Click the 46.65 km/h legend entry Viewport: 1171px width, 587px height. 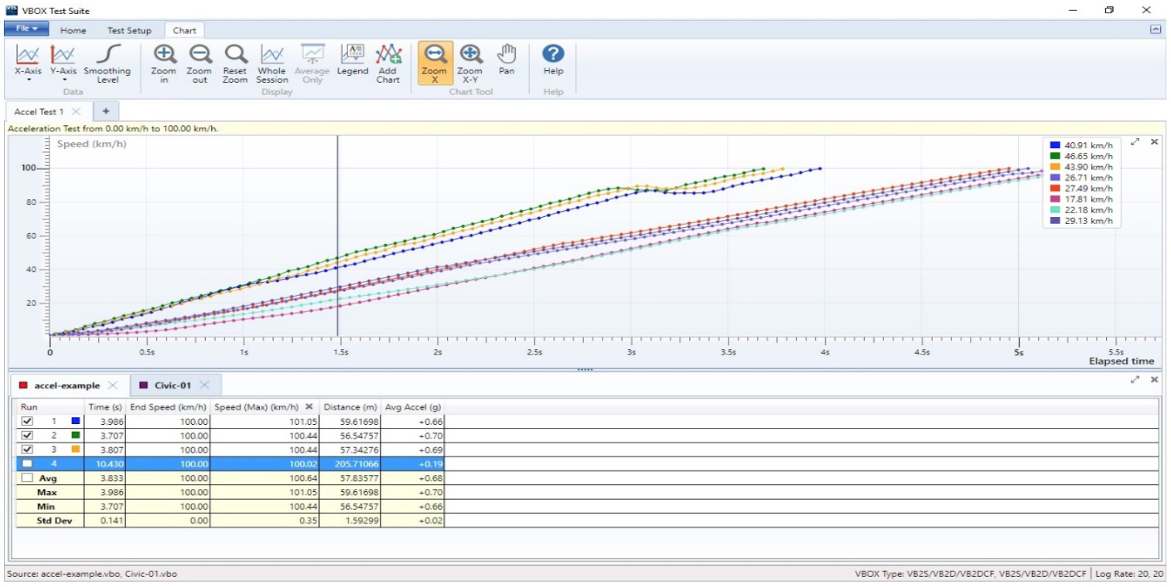1081,156
